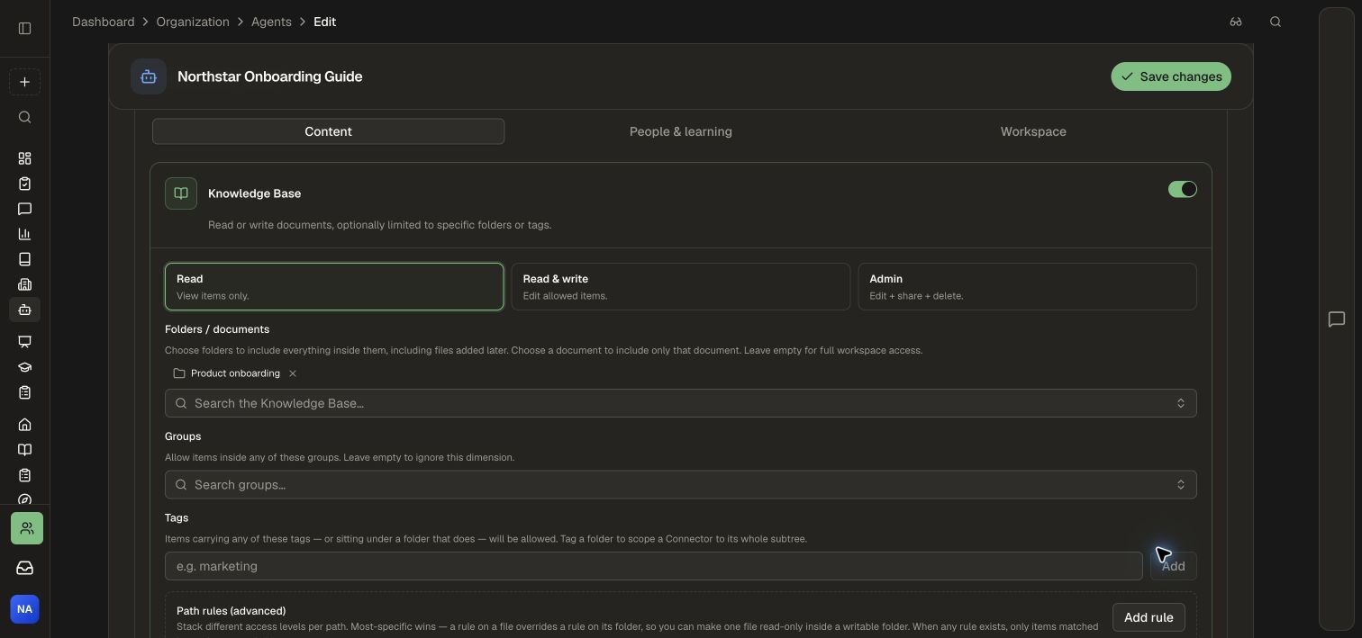Switch to the People & learning tab
This screenshot has width=1362, height=638.
click(681, 131)
